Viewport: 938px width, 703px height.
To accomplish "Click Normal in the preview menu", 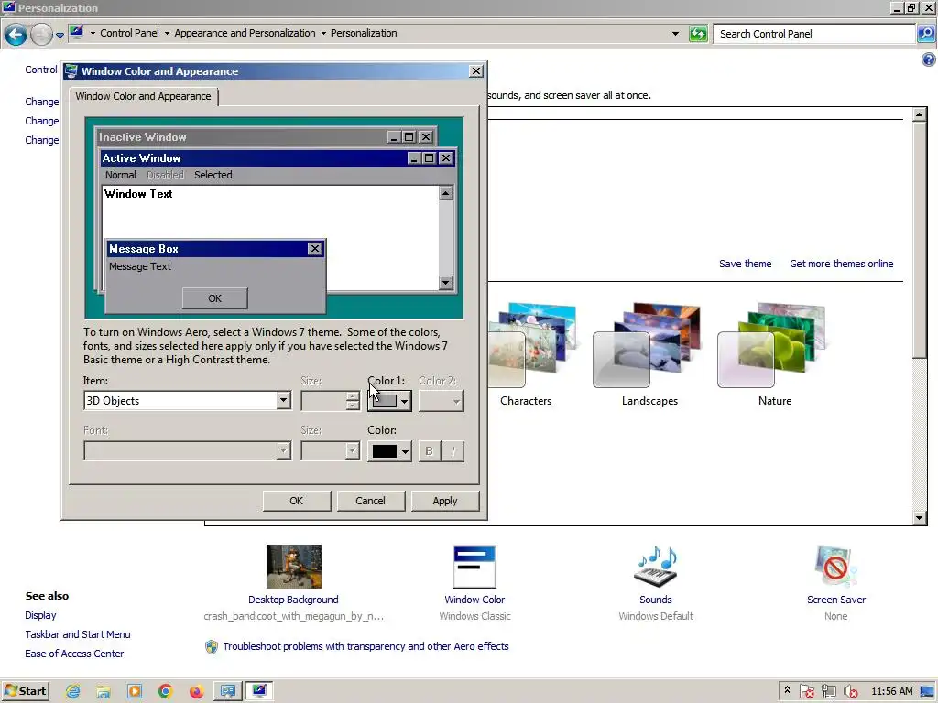I will point(121,175).
